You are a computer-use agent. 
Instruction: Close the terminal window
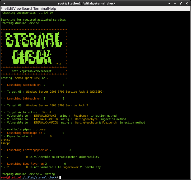(187, 3)
